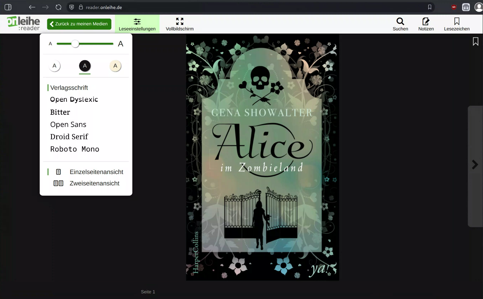Image resolution: width=483 pixels, height=299 pixels.
Task: Choose the Roboto Mono font
Action: [75, 149]
